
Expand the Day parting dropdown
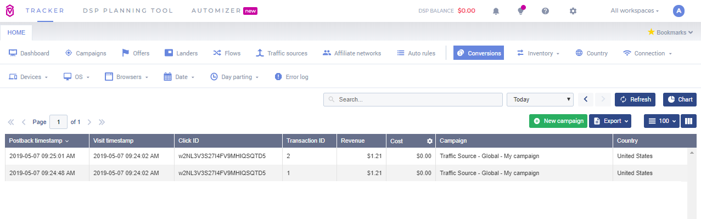tap(235, 77)
